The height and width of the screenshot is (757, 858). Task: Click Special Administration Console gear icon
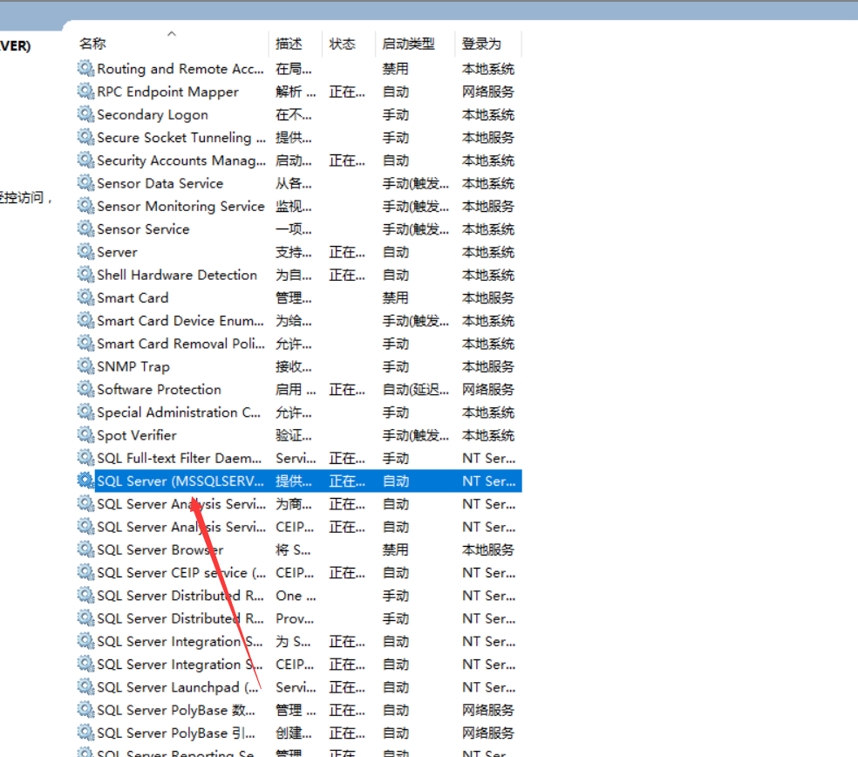click(85, 413)
